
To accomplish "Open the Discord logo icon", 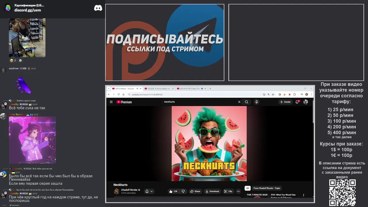I will (x=98, y=8).
